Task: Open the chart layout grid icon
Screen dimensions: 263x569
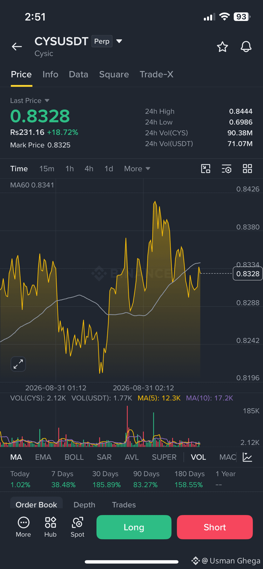Action: (x=247, y=169)
